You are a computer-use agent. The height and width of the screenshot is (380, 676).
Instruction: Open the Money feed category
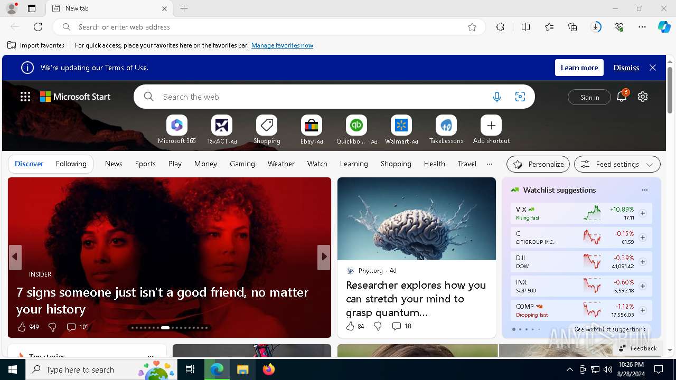205,164
